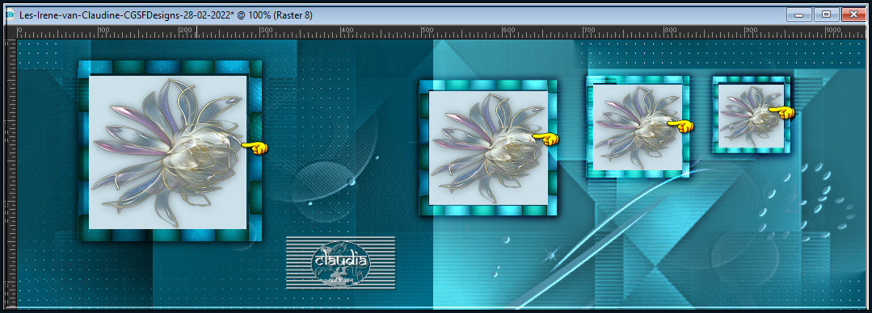Click the teal woven border of the largest frame
The image size is (872, 313).
coord(170,68)
